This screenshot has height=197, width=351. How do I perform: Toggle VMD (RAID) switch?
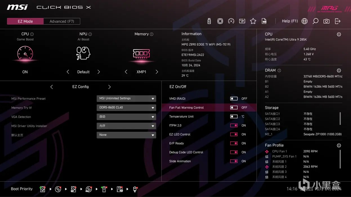234,99
